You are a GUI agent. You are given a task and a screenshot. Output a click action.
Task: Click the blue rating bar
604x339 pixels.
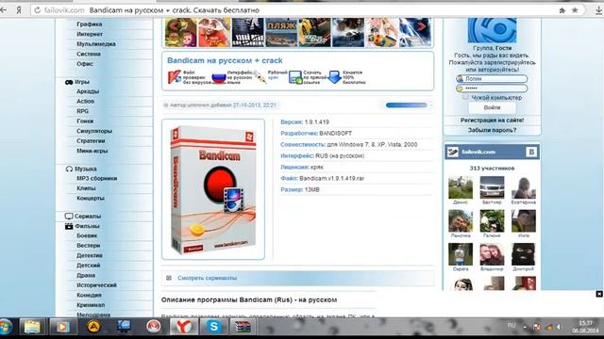[x=407, y=105]
